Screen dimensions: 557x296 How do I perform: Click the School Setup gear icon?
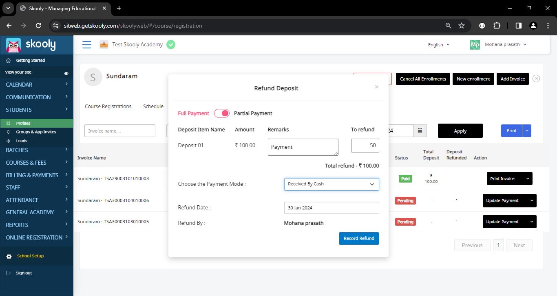[x=9, y=257]
